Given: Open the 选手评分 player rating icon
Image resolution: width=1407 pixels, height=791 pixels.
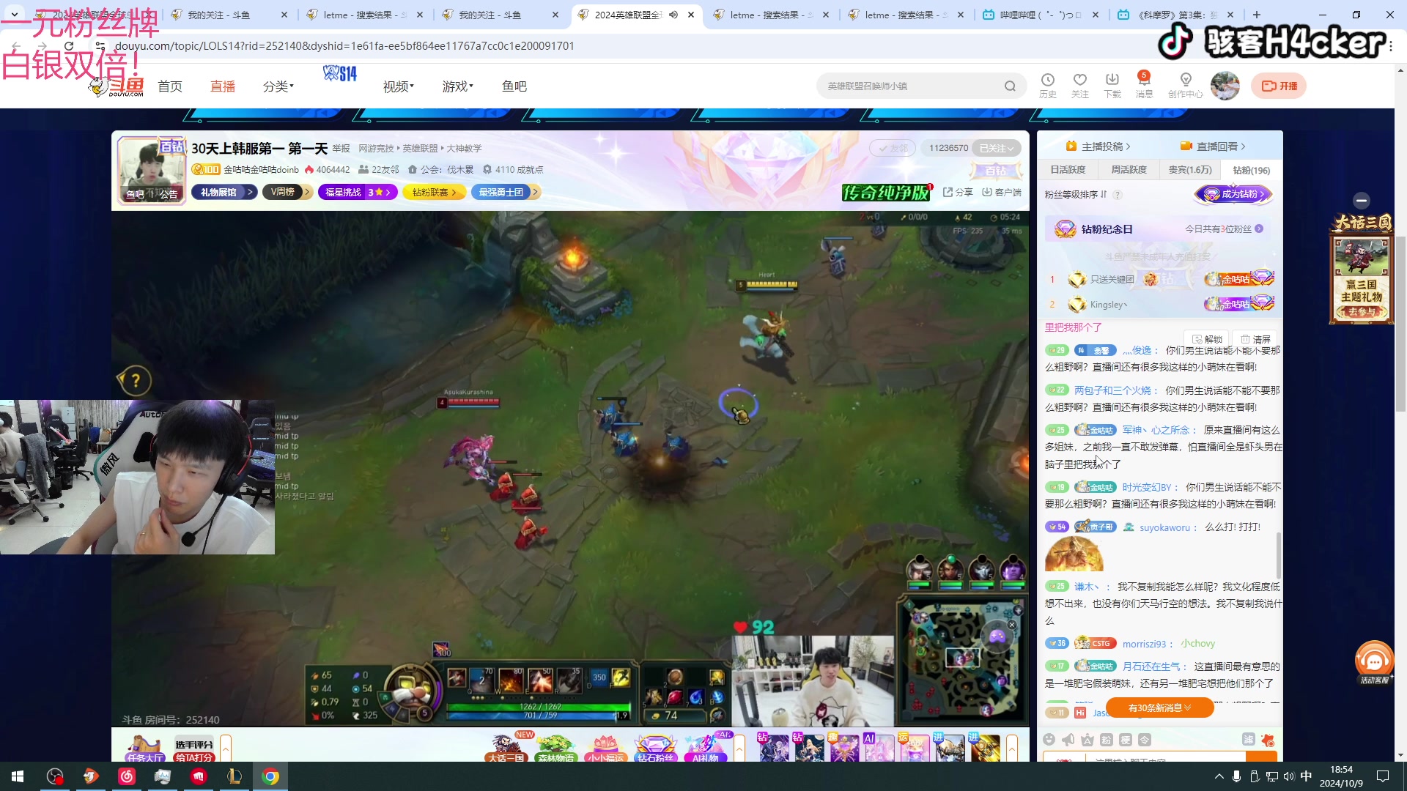Looking at the screenshot, I should [194, 749].
